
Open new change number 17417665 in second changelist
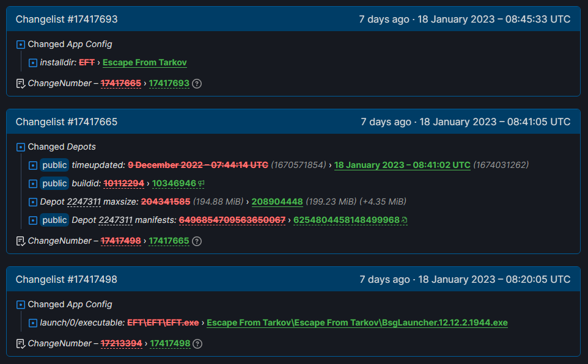click(x=169, y=241)
